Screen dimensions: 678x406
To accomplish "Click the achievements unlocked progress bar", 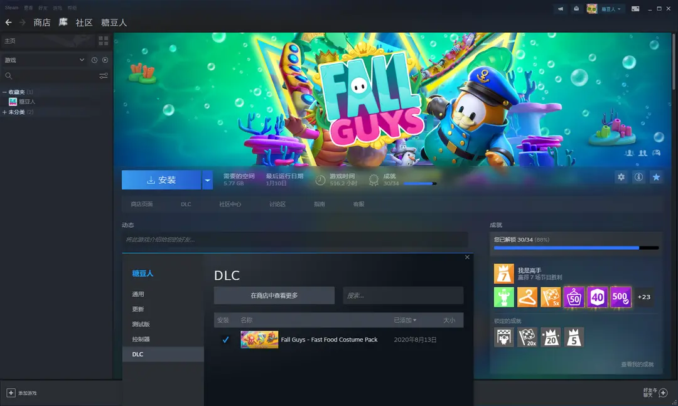I will (x=576, y=248).
